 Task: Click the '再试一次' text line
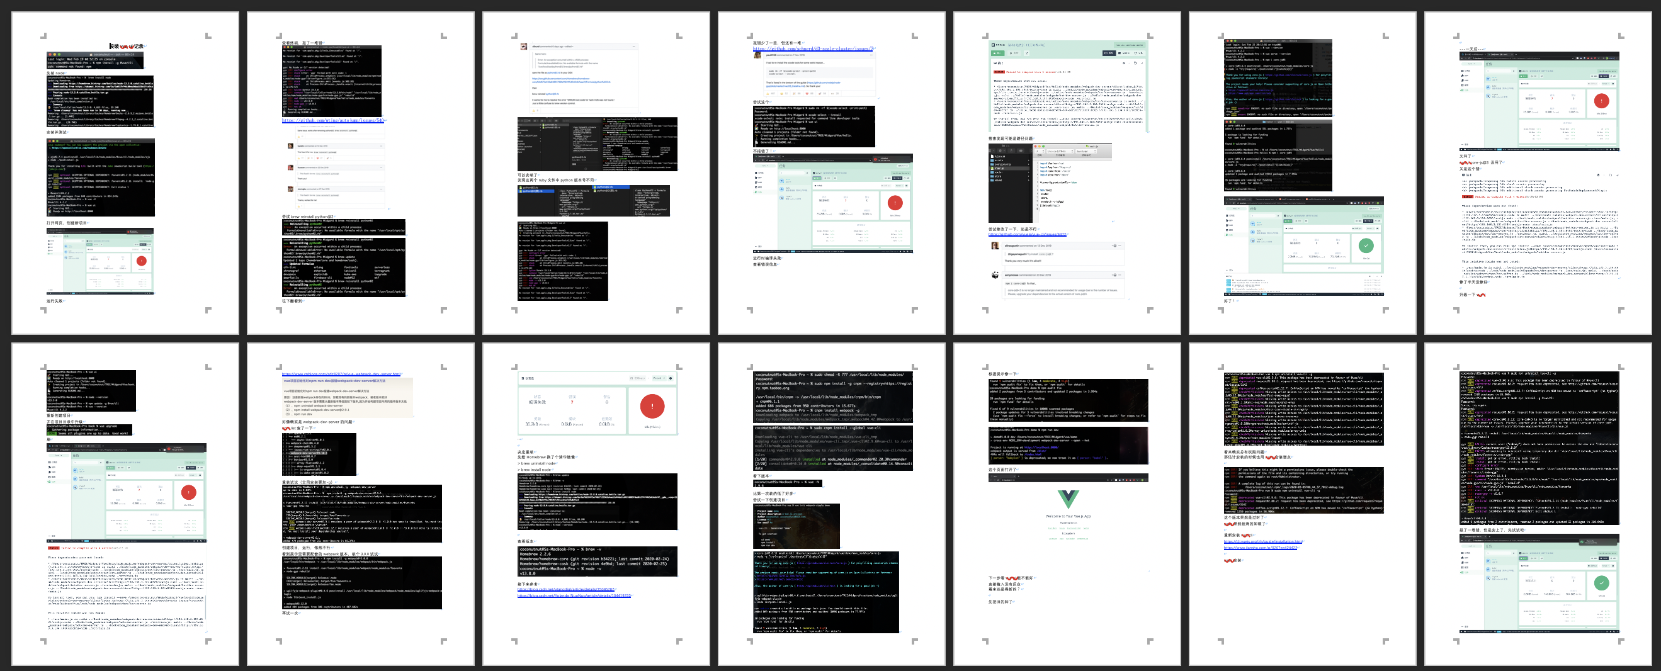(x=290, y=613)
